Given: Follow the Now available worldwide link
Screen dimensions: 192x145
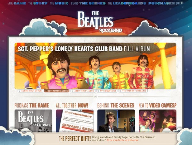Looking at the screenshot, I should coord(123,140).
